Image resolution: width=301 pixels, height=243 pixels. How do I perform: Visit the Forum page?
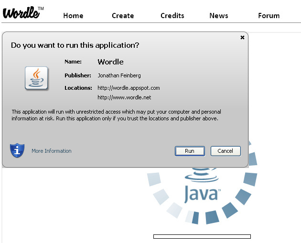[269, 16]
